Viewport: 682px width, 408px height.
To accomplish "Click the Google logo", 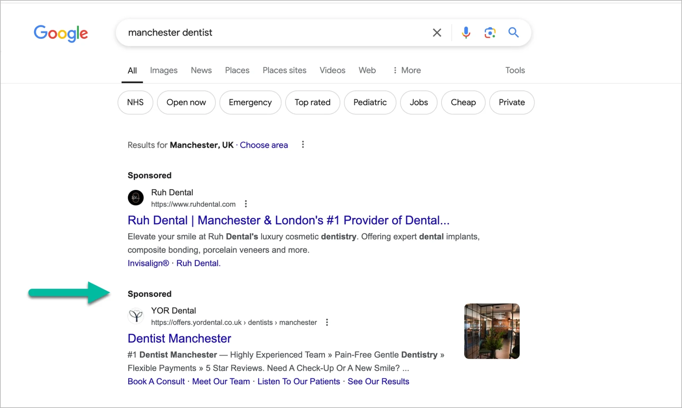I will pos(61,33).
